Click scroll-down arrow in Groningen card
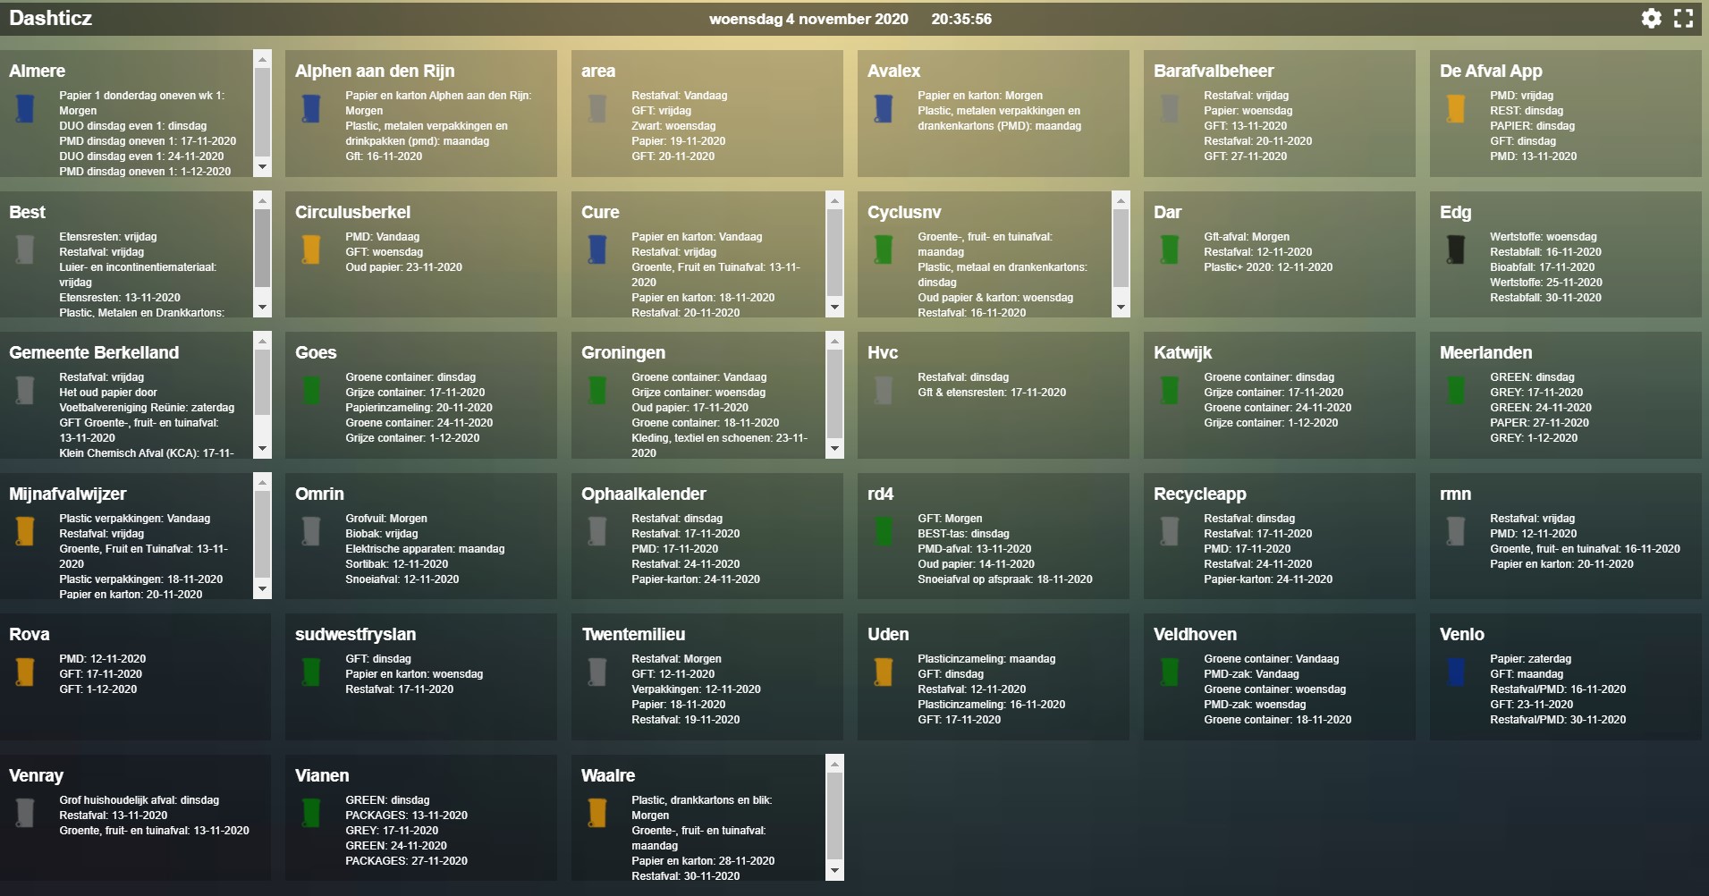The width and height of the screenshot is (1709, 896). click(834, 449)
